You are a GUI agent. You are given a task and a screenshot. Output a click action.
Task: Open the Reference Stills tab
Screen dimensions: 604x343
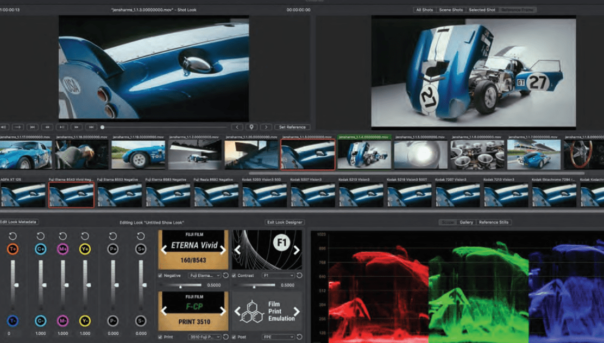493,222
